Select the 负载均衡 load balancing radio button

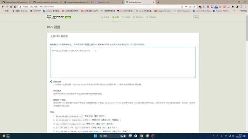51,81
